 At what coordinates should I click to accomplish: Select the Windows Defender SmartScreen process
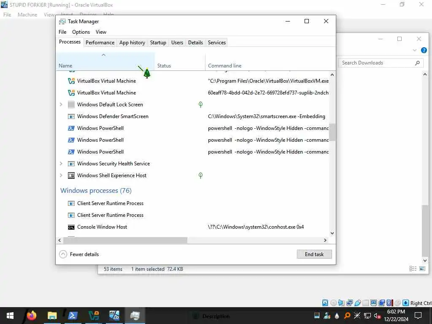click(193, 116)
